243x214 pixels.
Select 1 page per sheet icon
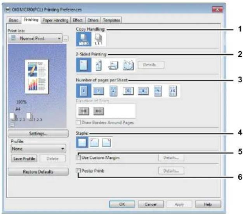(x=84, y=91)
